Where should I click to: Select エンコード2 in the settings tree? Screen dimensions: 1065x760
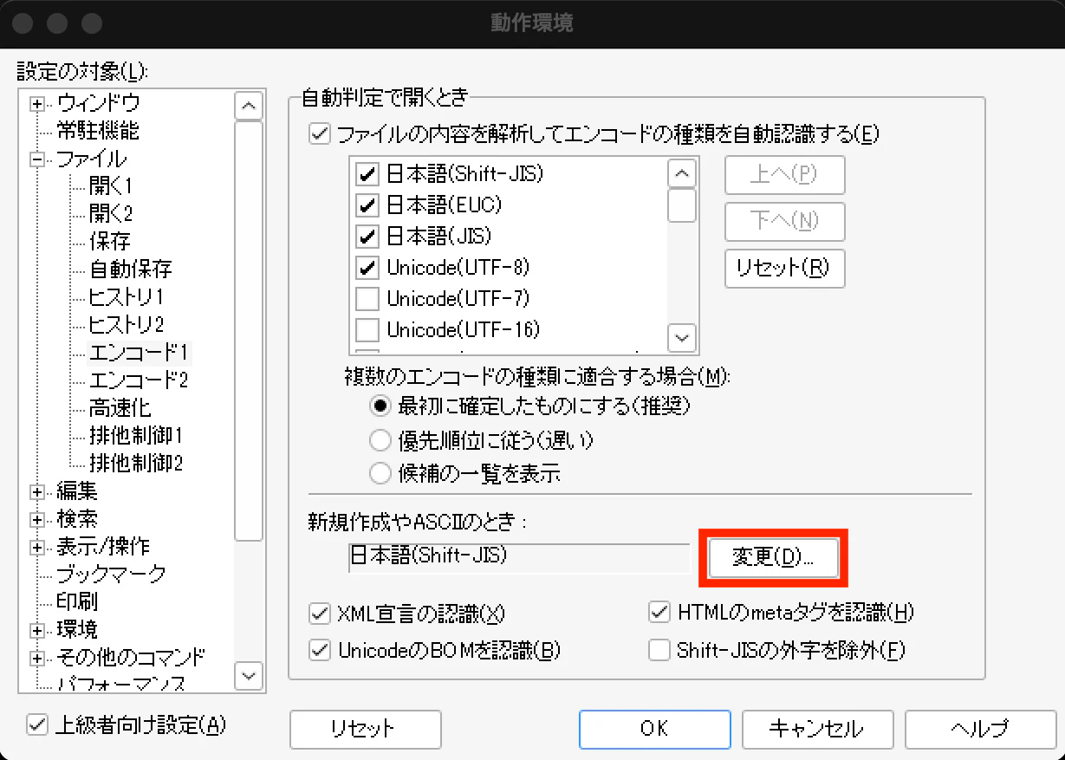tap(139, 380)
